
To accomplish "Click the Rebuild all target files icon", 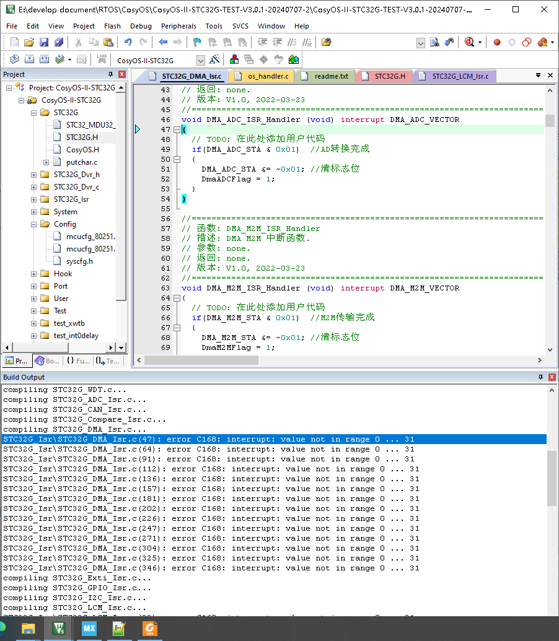I will click(x=44, y=59).
